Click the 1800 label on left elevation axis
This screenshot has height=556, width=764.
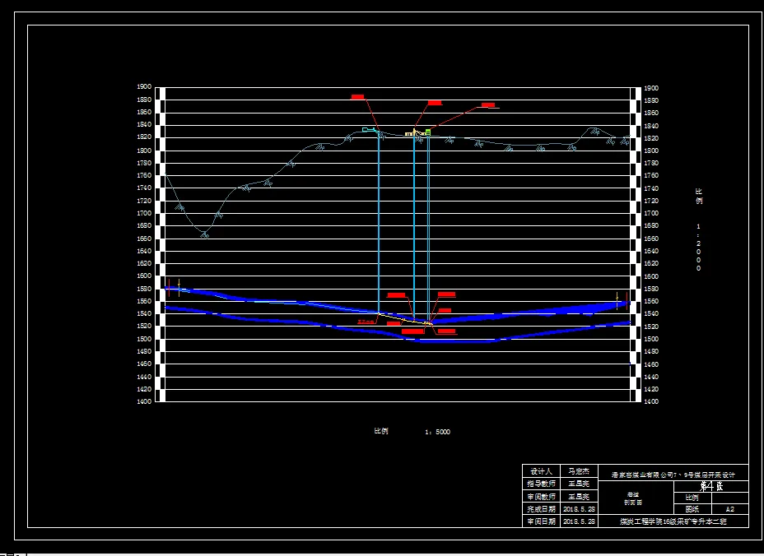click(x=145, y=150)
